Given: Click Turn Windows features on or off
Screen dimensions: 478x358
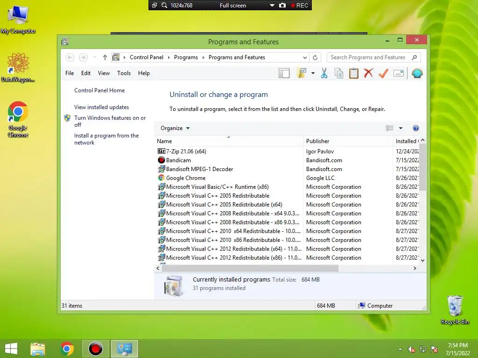Looking at the screenshot, I should [x=110, y=121].
